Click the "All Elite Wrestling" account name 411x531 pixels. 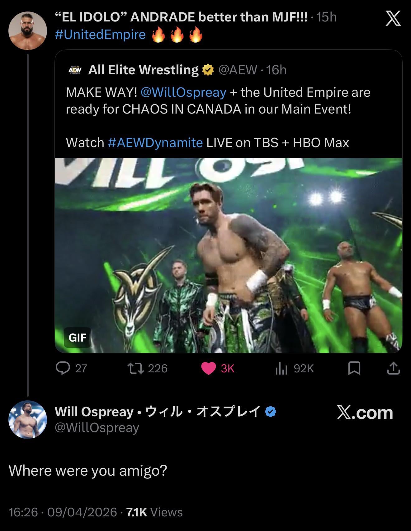click(x=143, y=70)
